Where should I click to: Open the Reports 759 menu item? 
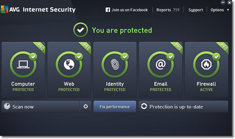pyautogui.click(x=168, y=10)
